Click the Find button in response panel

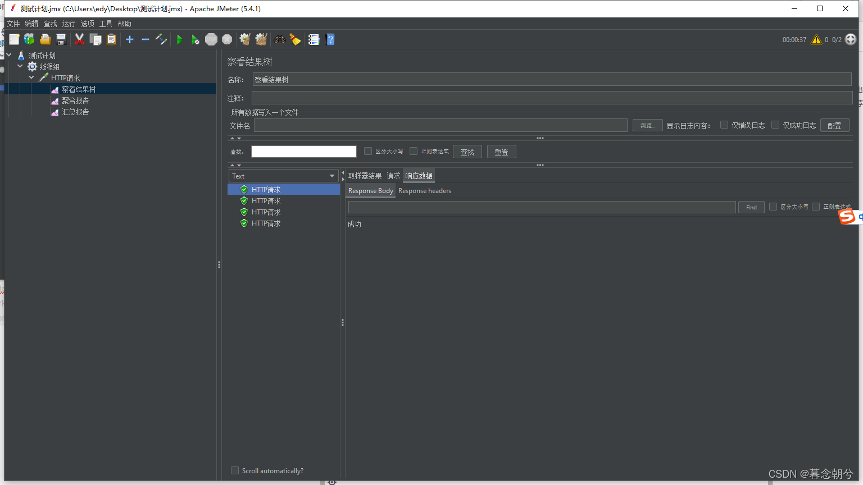(751, 207)
